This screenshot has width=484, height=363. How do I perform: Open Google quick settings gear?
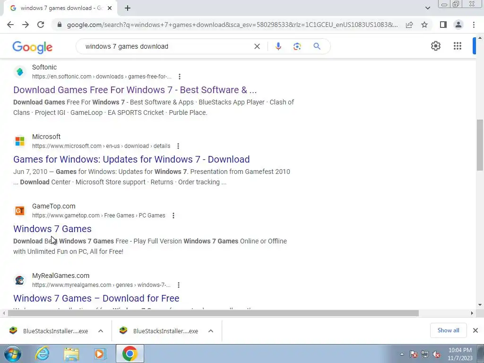[x=435, y=46]
